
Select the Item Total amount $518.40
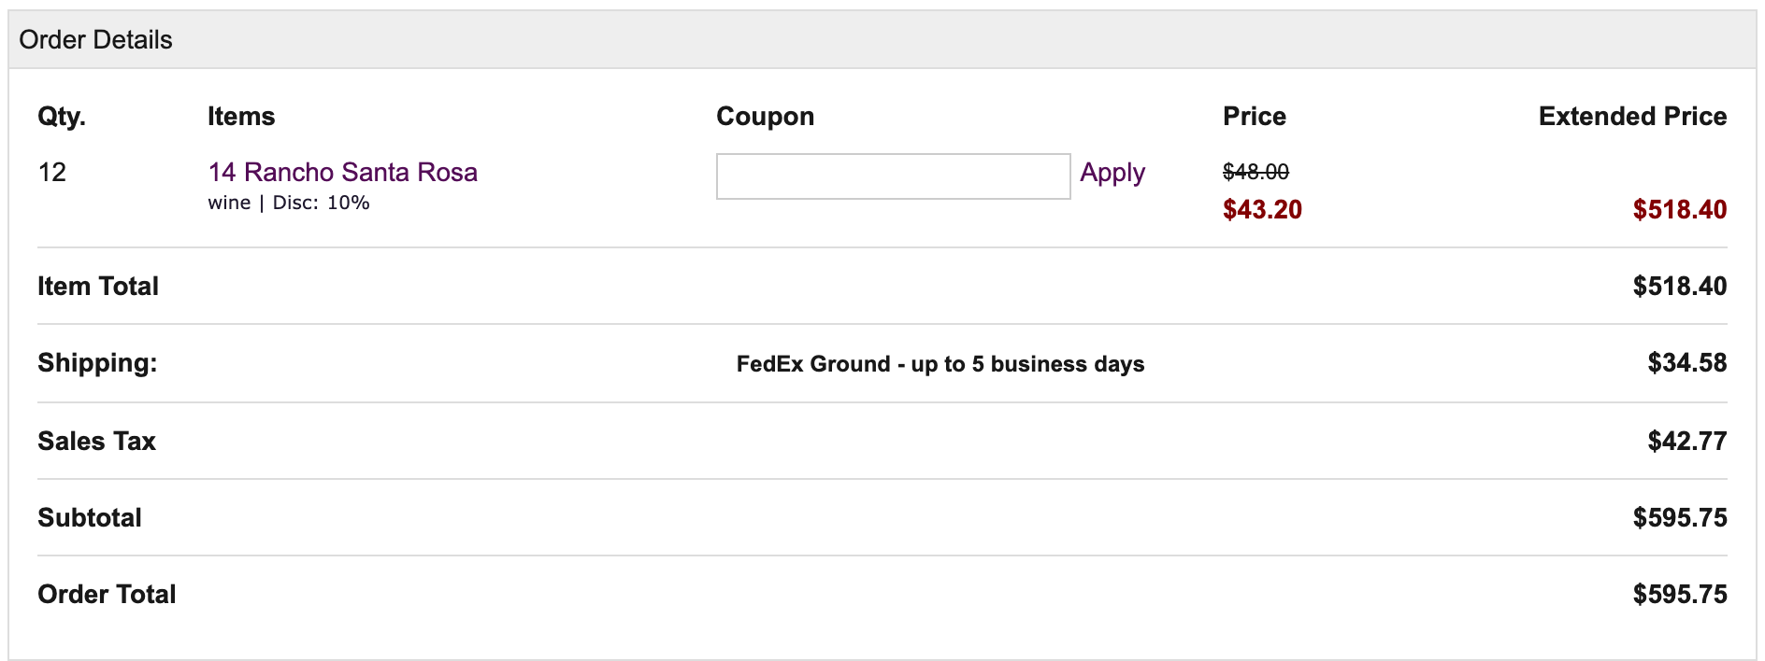[x=1680, y=286]
